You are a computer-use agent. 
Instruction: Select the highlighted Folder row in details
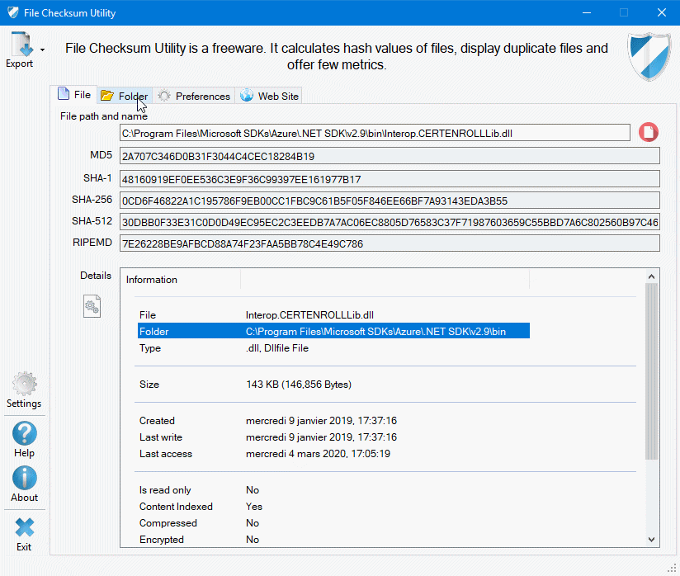pyautogui.click(x=333, y=332)
